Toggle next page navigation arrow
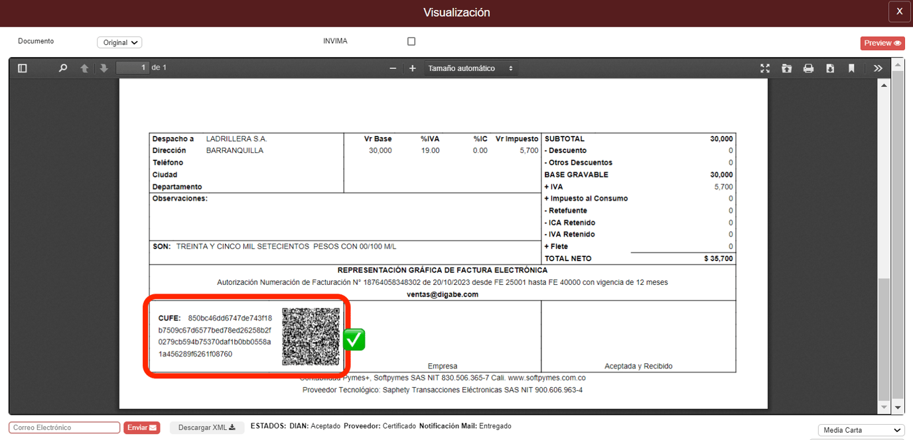The image size is (913, 440). tap(104, 68)
